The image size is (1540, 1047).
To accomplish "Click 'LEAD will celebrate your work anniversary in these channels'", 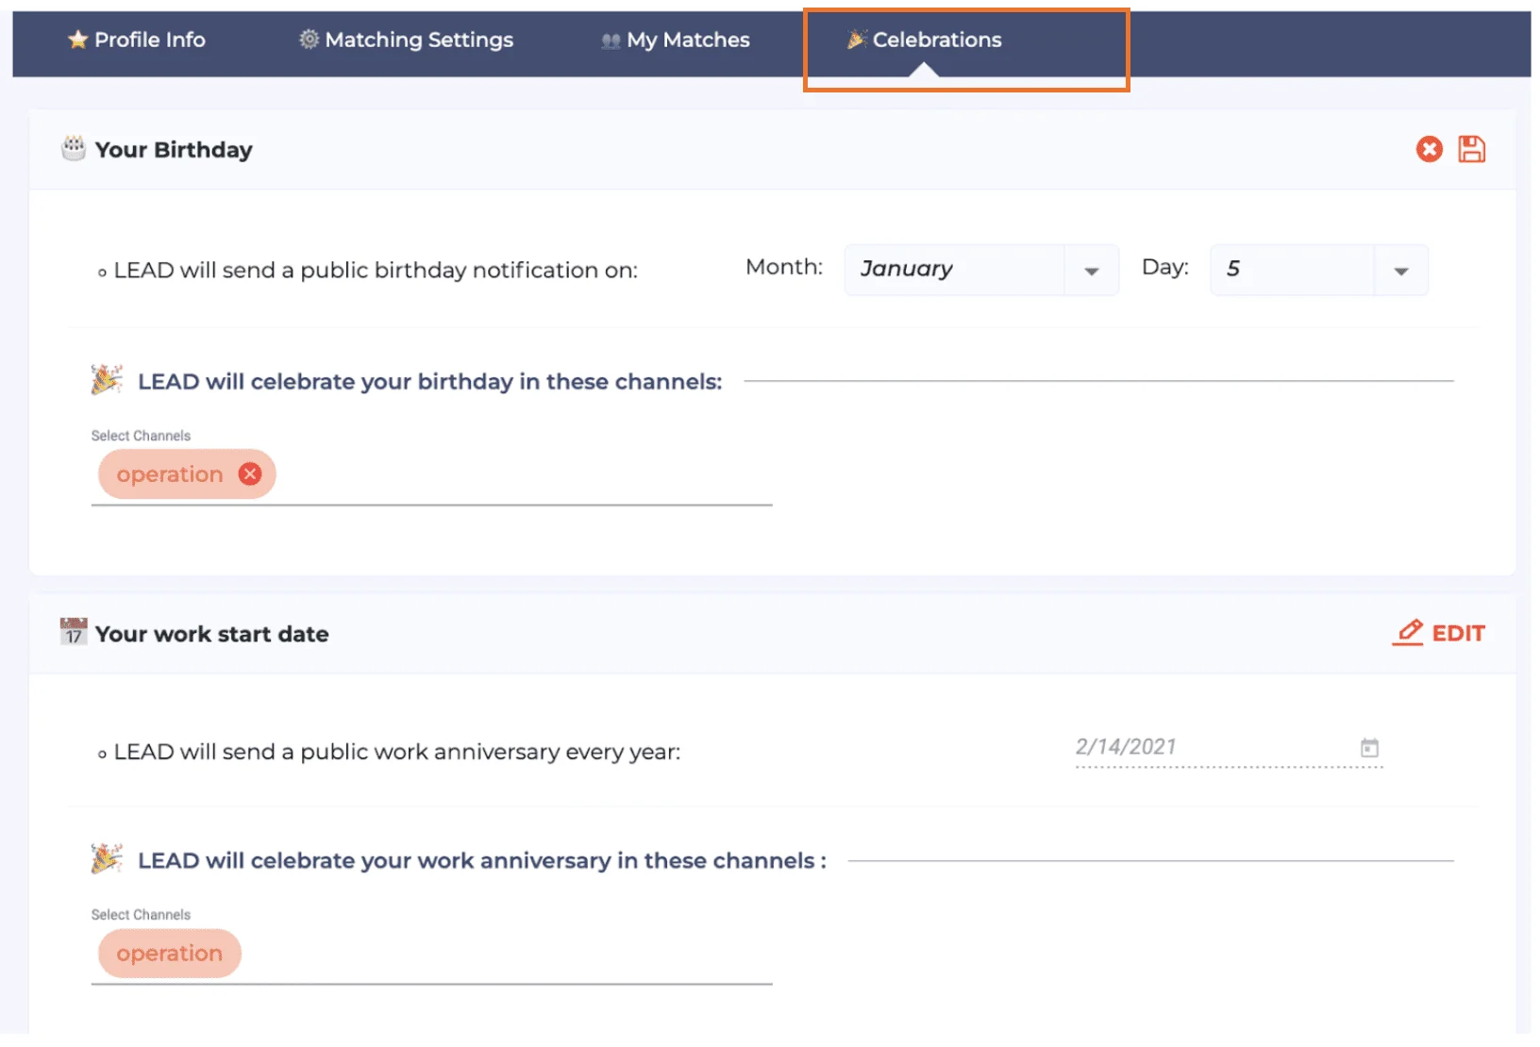I will (x=482, y=861).
